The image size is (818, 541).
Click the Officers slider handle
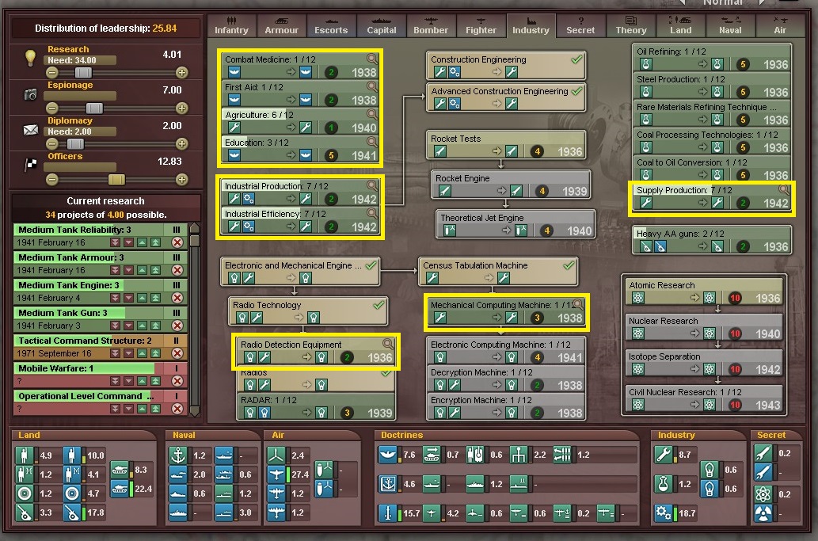click(116, 180)
